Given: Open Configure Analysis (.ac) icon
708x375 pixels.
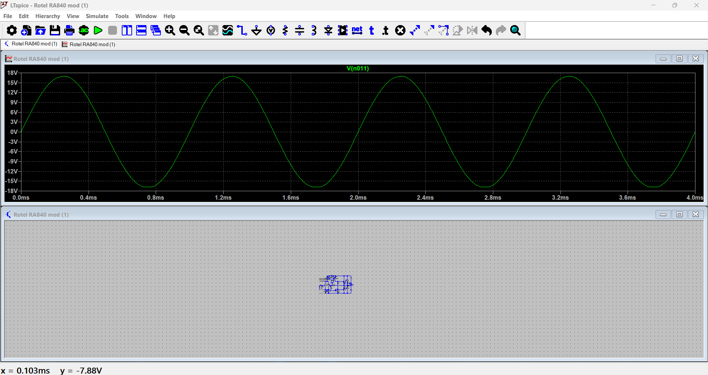Looking at the screenshot, I should tap(84, 30).
